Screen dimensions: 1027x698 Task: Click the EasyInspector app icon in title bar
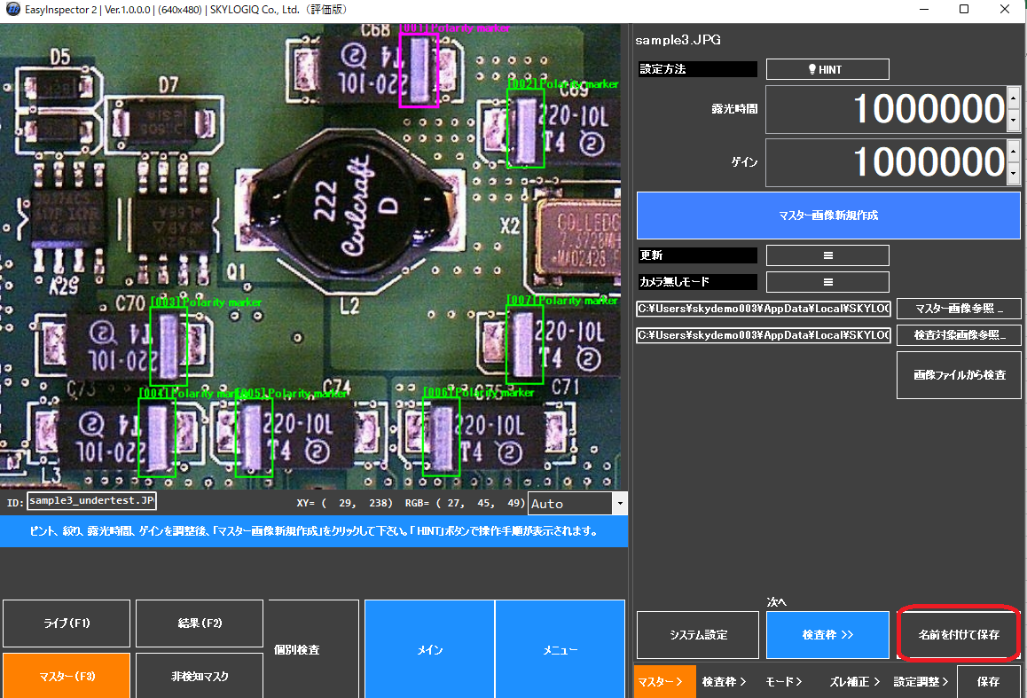[x=12, y=9]
